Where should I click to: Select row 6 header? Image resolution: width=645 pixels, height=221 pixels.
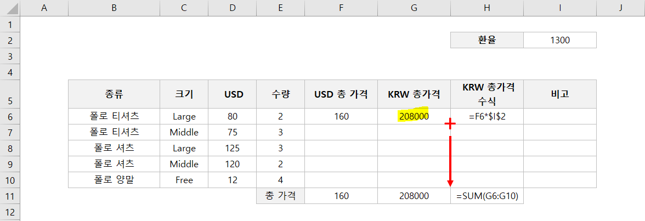click(x=10, y=116)
